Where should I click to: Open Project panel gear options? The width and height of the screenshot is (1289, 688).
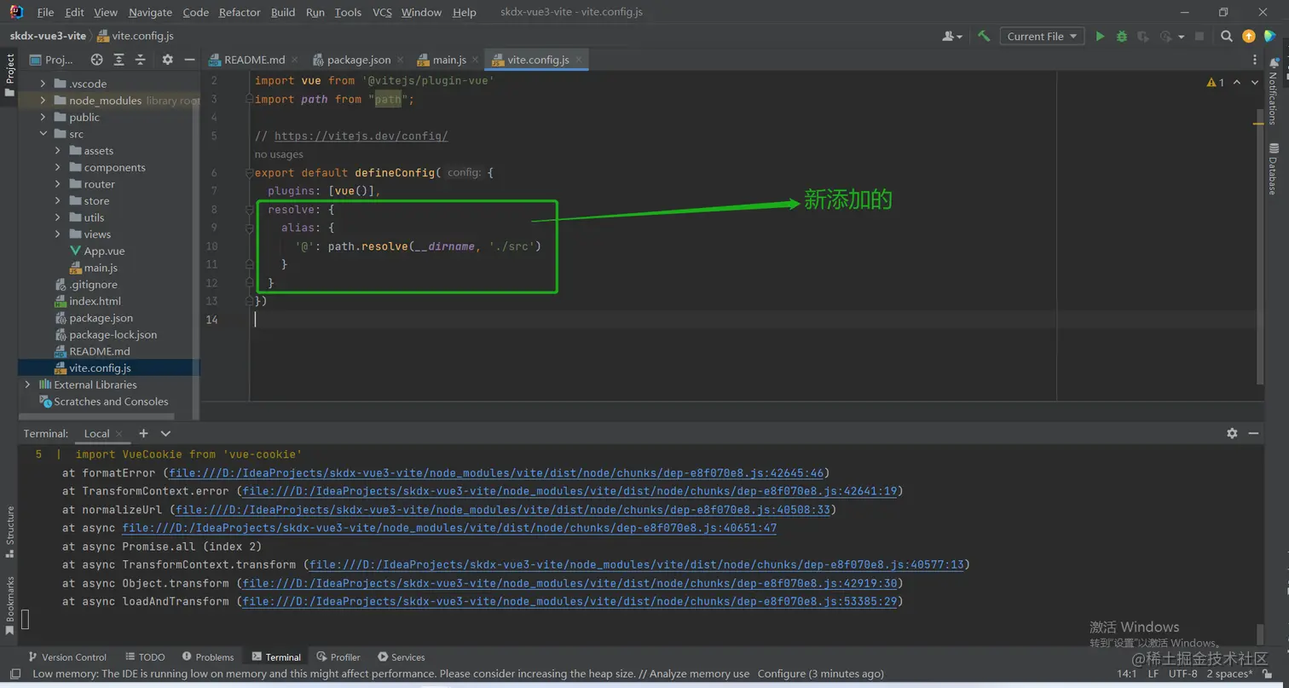(x=167, y=60)
